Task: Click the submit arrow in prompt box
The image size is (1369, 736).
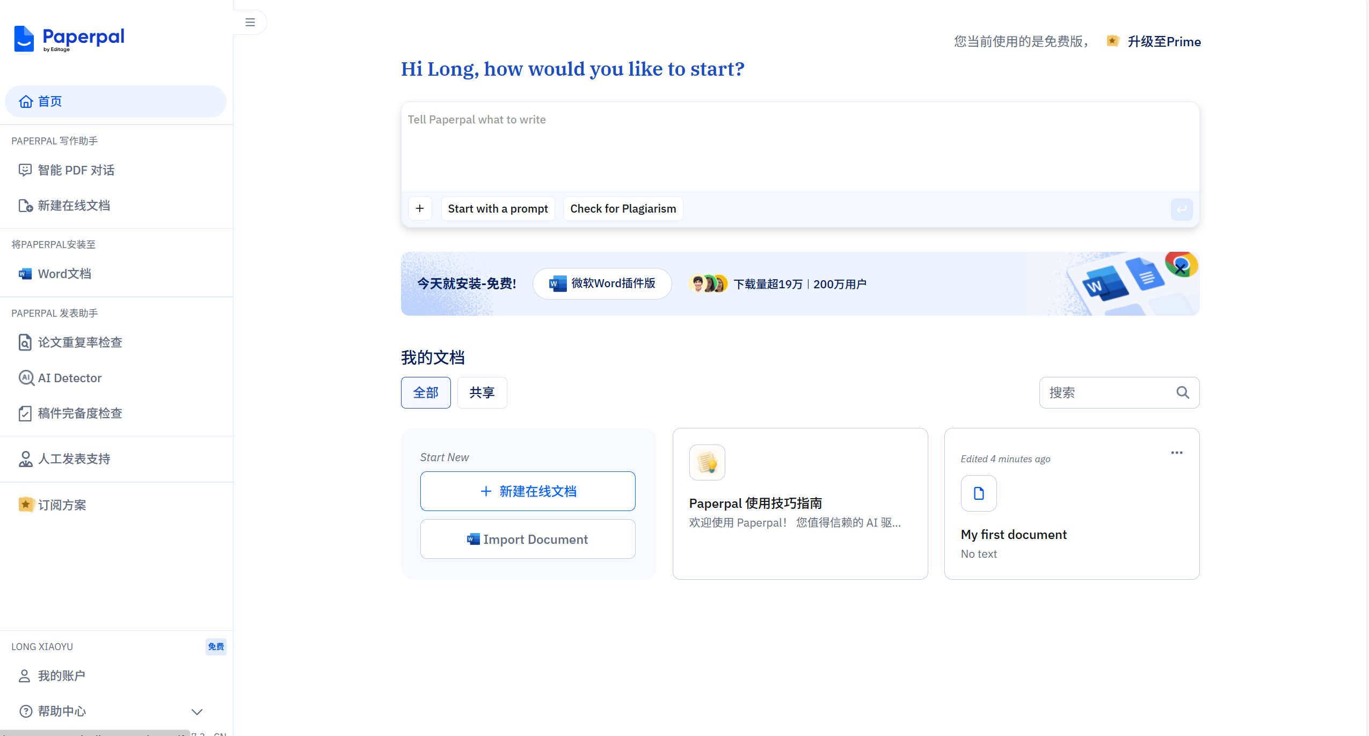Action: coord(1181,209)
